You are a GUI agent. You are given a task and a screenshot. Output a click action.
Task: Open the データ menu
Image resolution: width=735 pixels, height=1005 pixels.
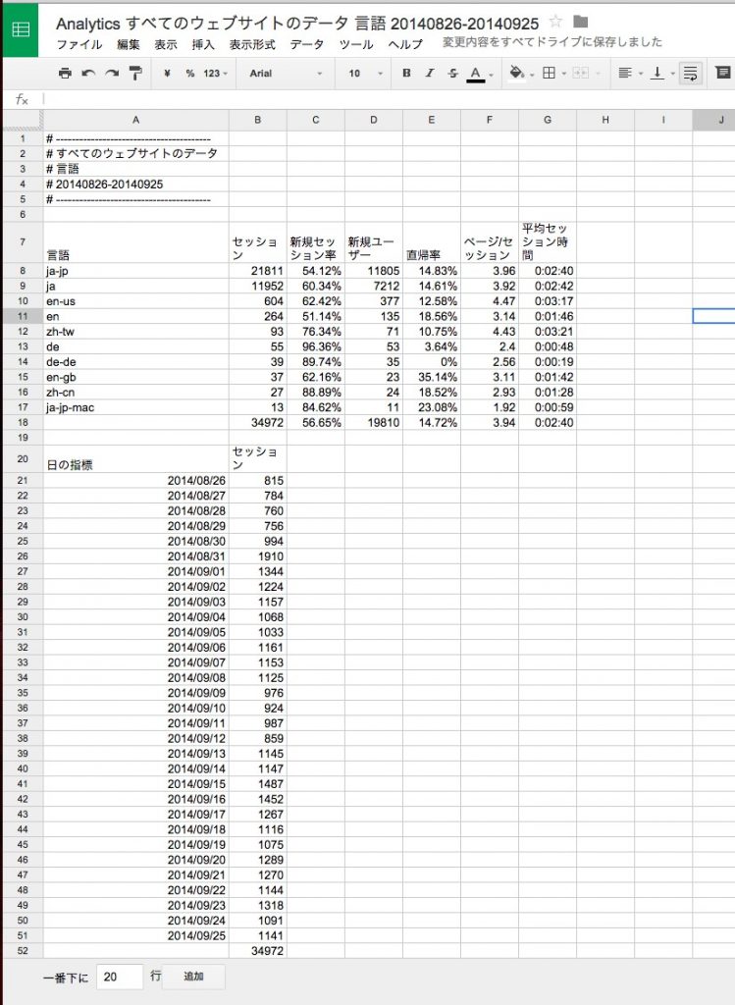click(307, 44)
